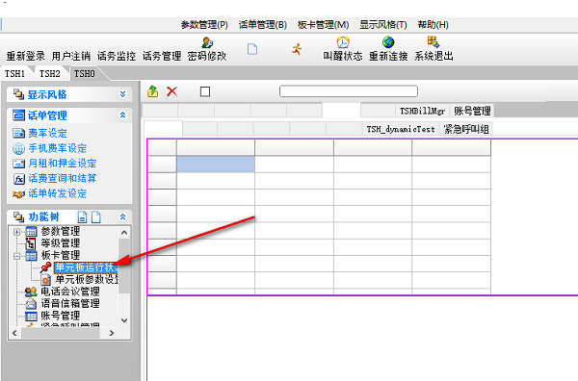Open the 参数管理(P) menu
The image size is (578, 381).
(x=204, y=25)
